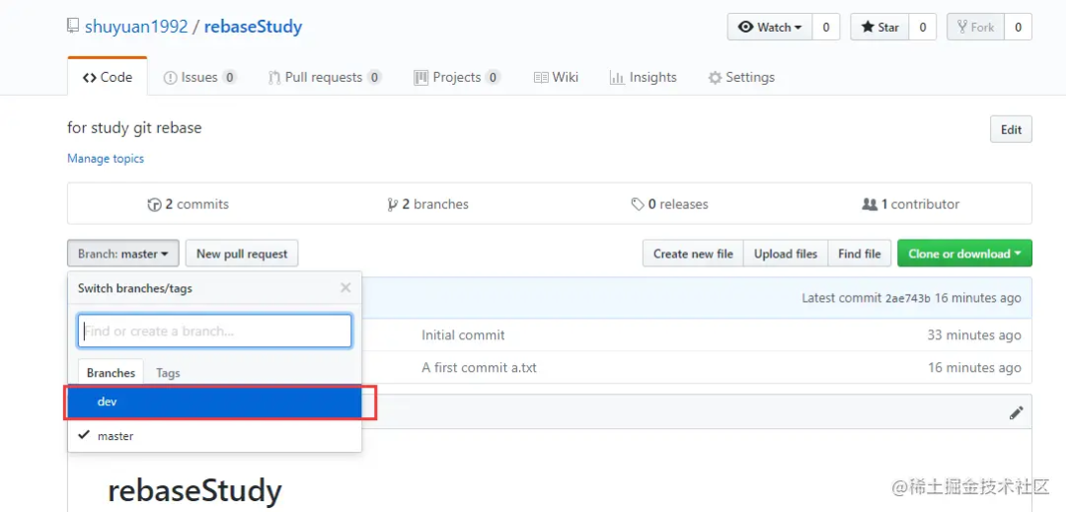Click the Code tab angle brackets icon

(89, 78)
